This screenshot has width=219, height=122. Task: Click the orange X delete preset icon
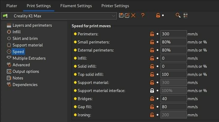[x=133, y=15]
